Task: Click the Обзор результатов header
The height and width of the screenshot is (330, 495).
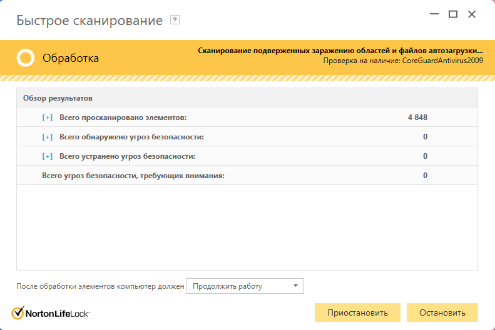Action: [58, 98]
